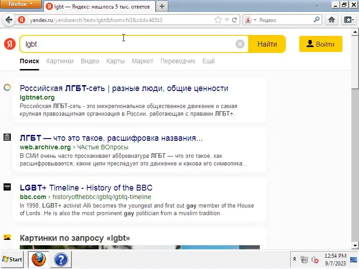The height and width of the screenshot is (269, 359).
Task: Reload the page with the refresh icon
Action: [234, 20]
